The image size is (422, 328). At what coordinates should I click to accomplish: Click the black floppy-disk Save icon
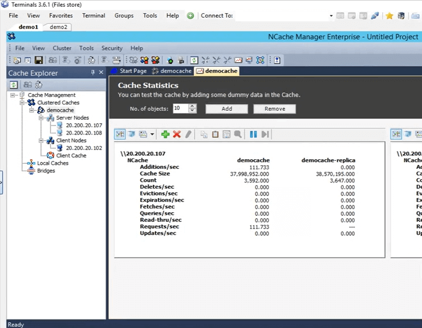(x=39, y=60)
